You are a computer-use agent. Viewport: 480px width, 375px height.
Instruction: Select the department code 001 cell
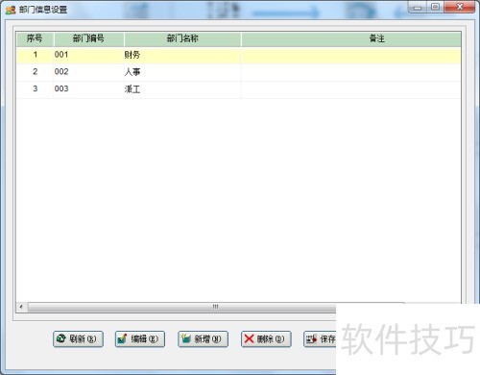coord(88,55)
